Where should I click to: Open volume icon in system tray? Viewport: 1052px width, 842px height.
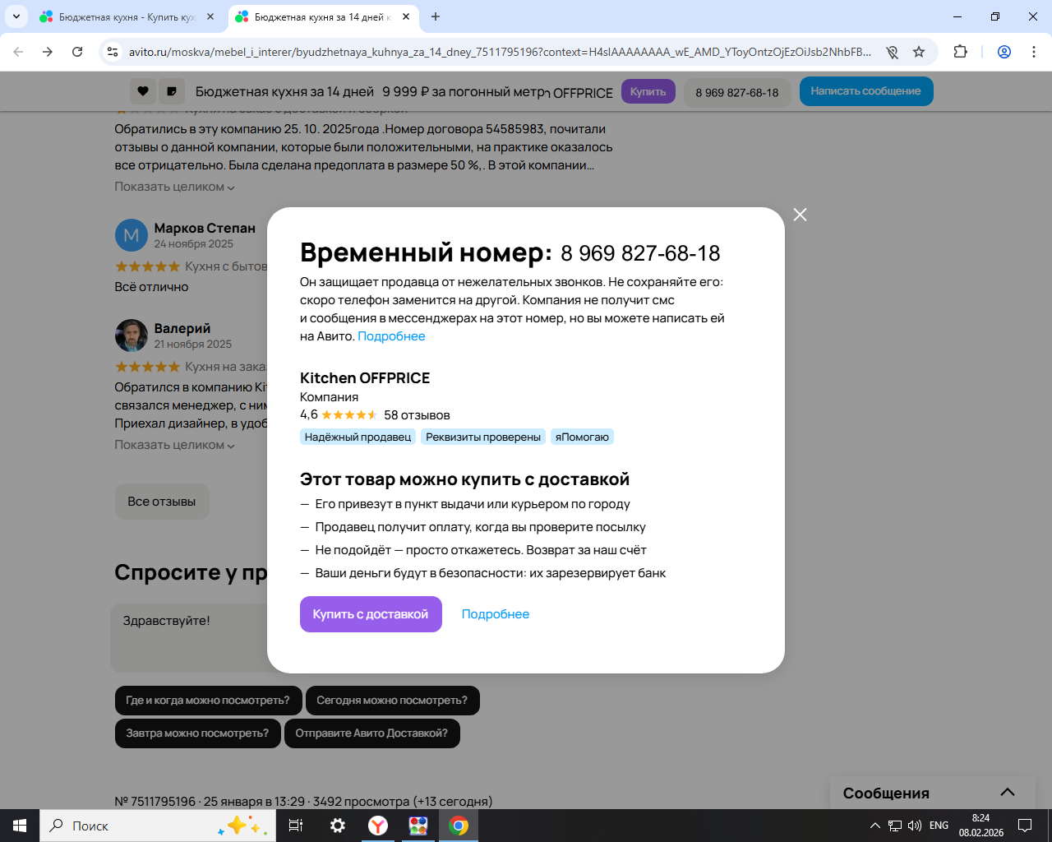click(x=915, y=826)
